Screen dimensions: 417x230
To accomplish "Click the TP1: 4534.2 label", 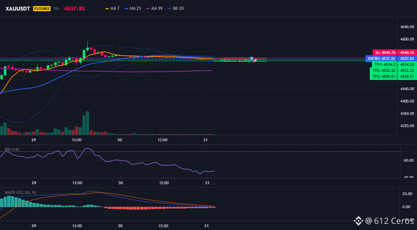I will click(385, 64).
